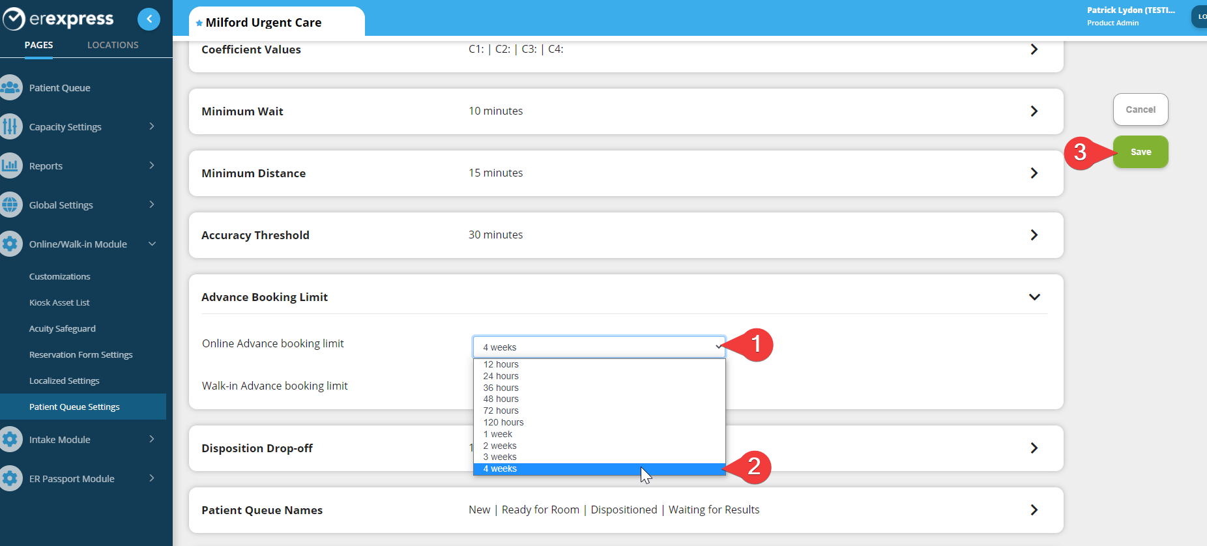Image resolution: width=1207 pixels, height=546 pixels.
Task: Open the Online Advance booking limit dropdown
Action: 598,347
